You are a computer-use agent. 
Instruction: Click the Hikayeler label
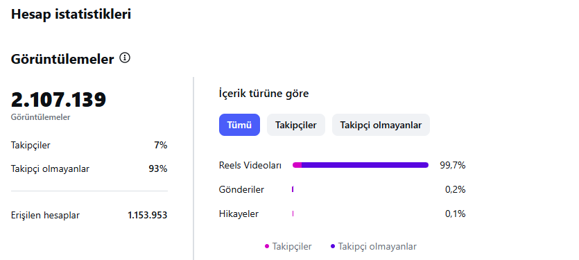[x=239, y=214]
